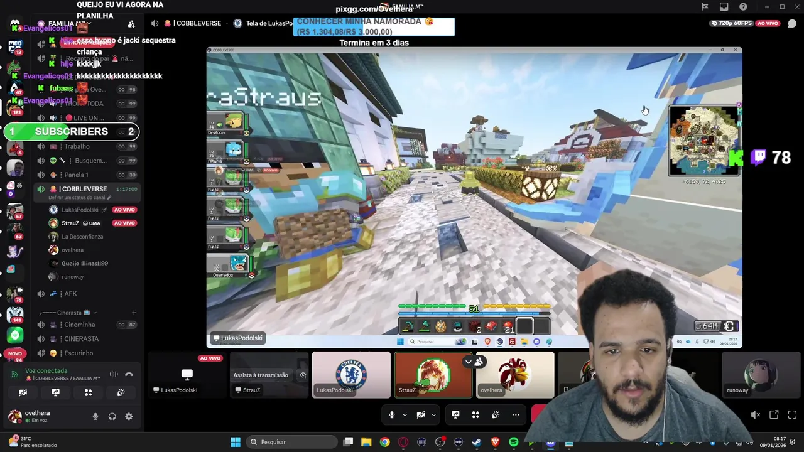This screenshot has width=804, height=452.
Task: Select runoway participant tile
Action: (761, 375)
